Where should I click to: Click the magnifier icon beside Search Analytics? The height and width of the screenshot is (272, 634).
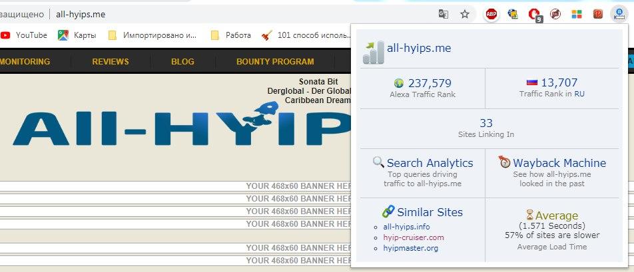(378, 162)
